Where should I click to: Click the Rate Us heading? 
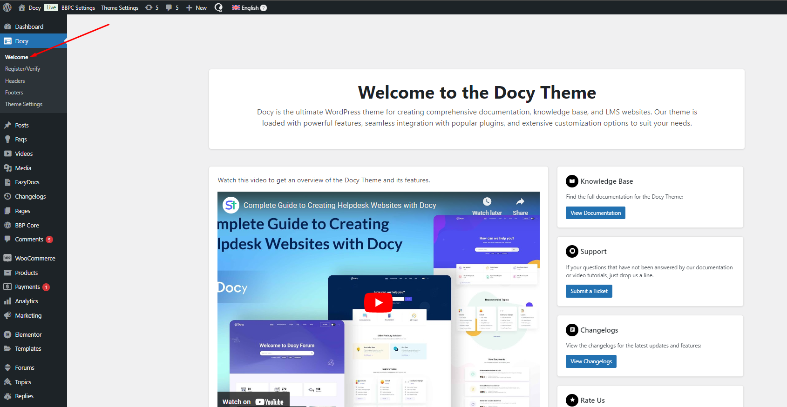[x=592, y=400]
